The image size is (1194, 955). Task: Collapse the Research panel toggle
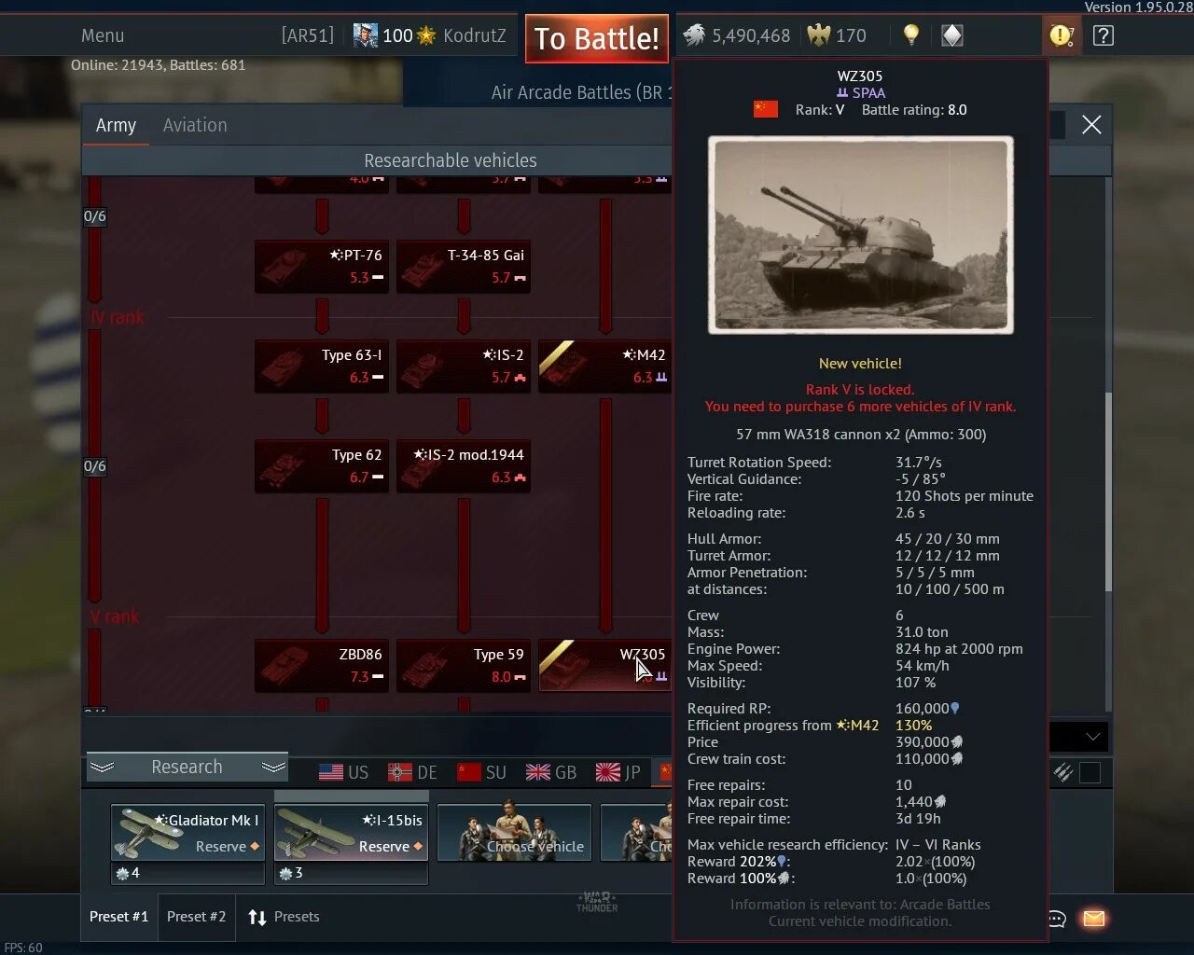point(187,767)
